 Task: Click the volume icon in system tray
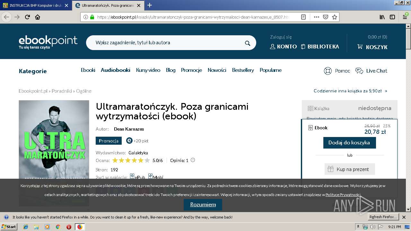(372, 227)
